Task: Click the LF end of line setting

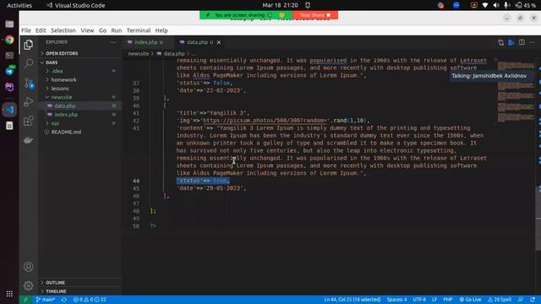Action: (x=434, y=300)
